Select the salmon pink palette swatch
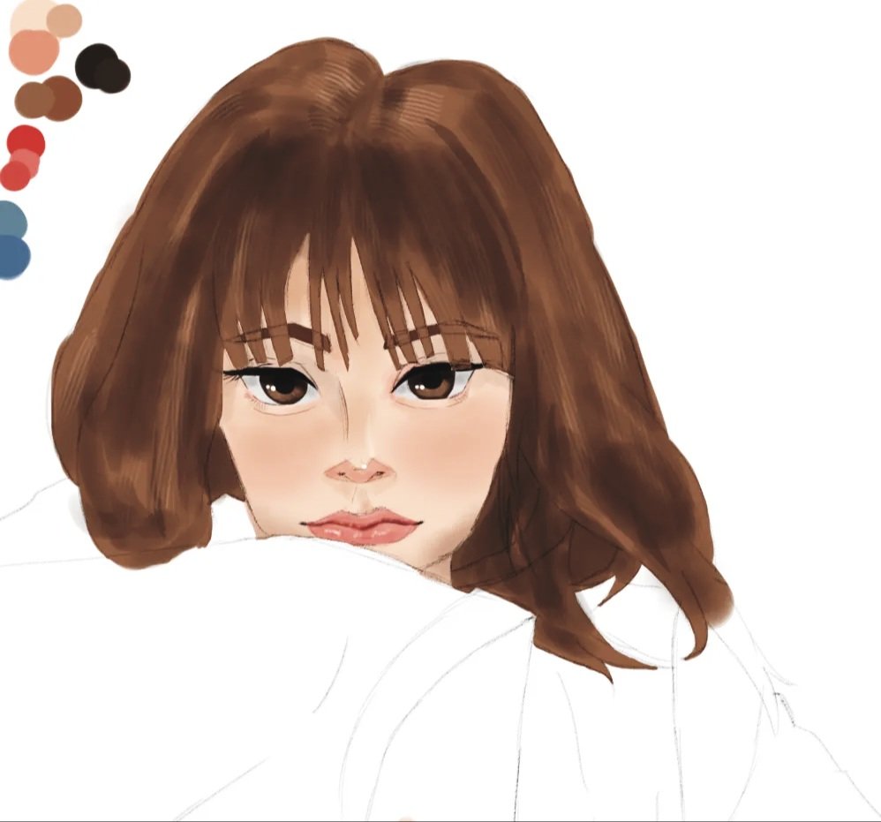 34,52
